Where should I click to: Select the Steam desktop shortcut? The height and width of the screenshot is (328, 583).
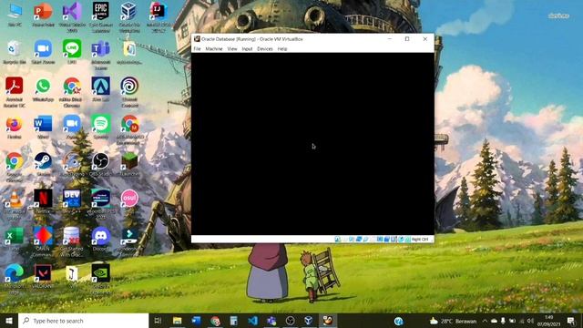tap(43, 164)
